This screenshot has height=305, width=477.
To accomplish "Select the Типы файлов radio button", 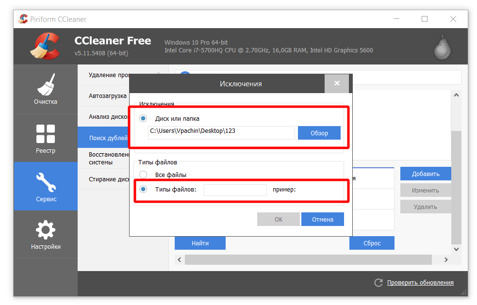I will pyautogui.click(x=143, y=189).
